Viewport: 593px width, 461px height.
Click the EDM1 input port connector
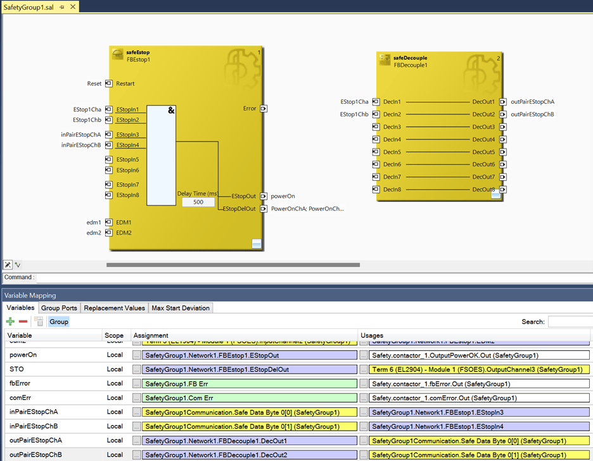109,222
